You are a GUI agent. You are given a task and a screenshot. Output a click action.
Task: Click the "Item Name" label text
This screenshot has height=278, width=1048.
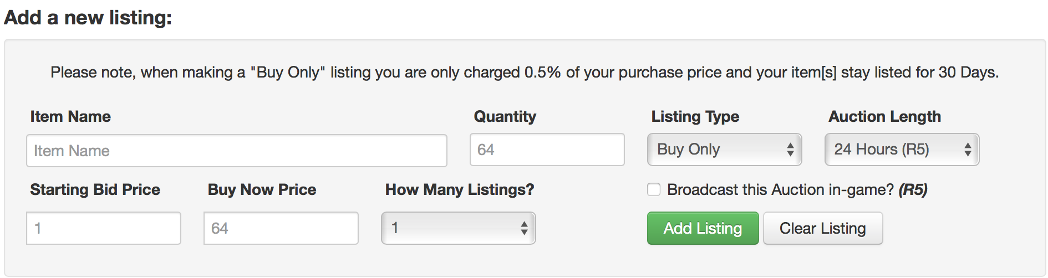[x=70, y=117]
